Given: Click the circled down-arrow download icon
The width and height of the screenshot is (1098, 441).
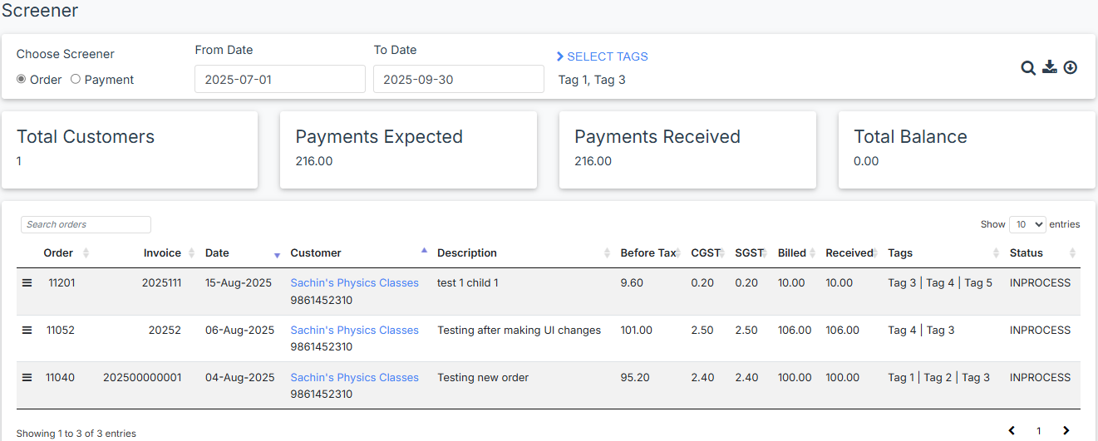Looking at the screenshot, I should pos(1071,67).
